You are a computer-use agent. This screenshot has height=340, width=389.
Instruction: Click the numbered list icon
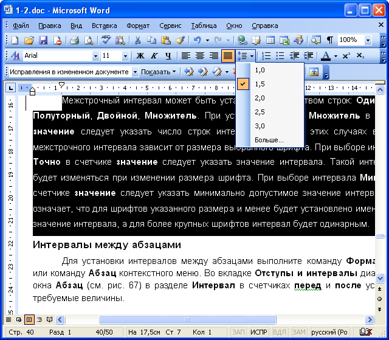(x=266, y=56)
